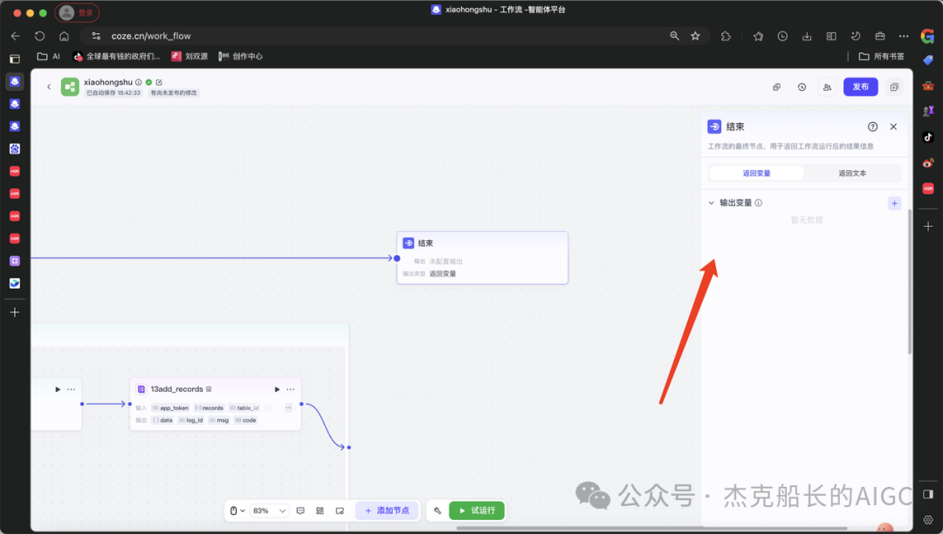Image resolution: width=943 pixels, height=534 pixels.
Task: Click the 添加节点 add node button
Action: (387, 510)
